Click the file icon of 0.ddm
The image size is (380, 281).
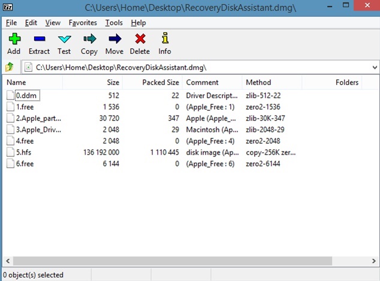point(10,95)
